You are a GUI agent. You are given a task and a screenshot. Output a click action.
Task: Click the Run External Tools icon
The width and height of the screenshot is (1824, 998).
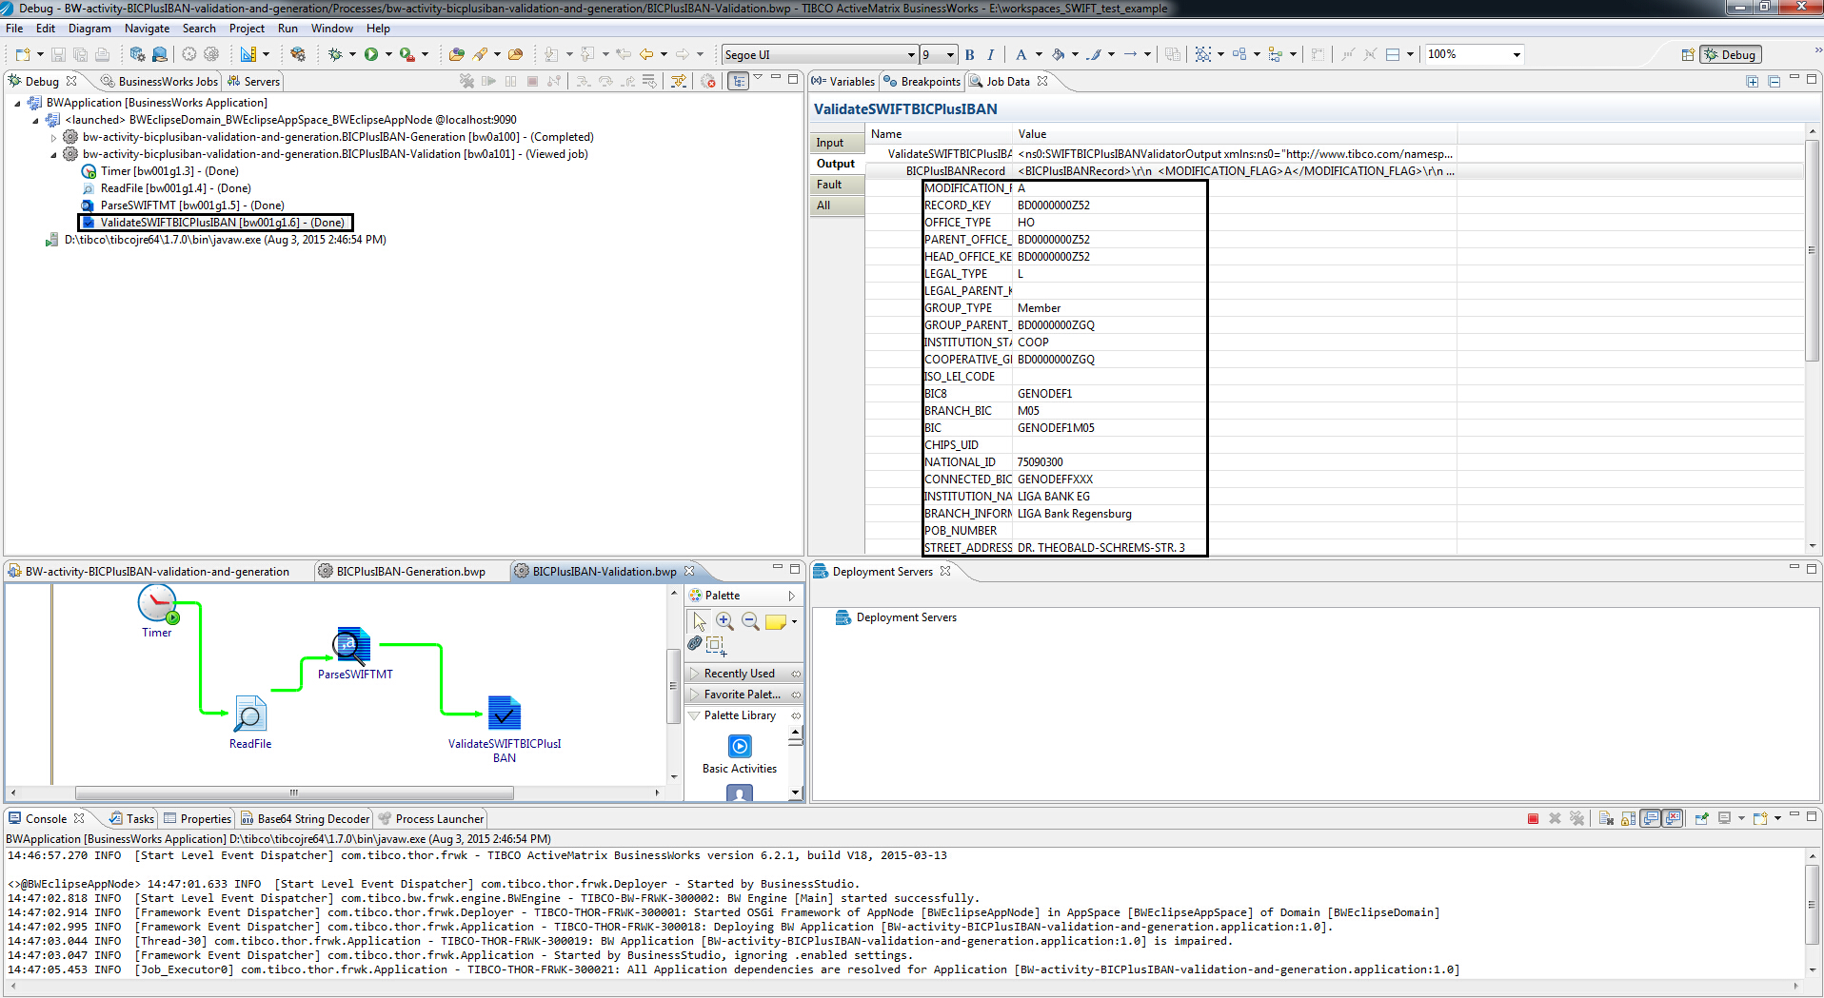pos(407,54)
